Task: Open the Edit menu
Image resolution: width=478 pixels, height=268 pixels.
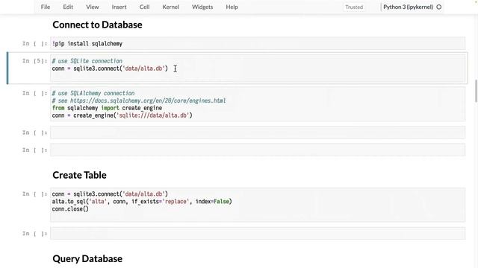Action: [x=68, y=7]
